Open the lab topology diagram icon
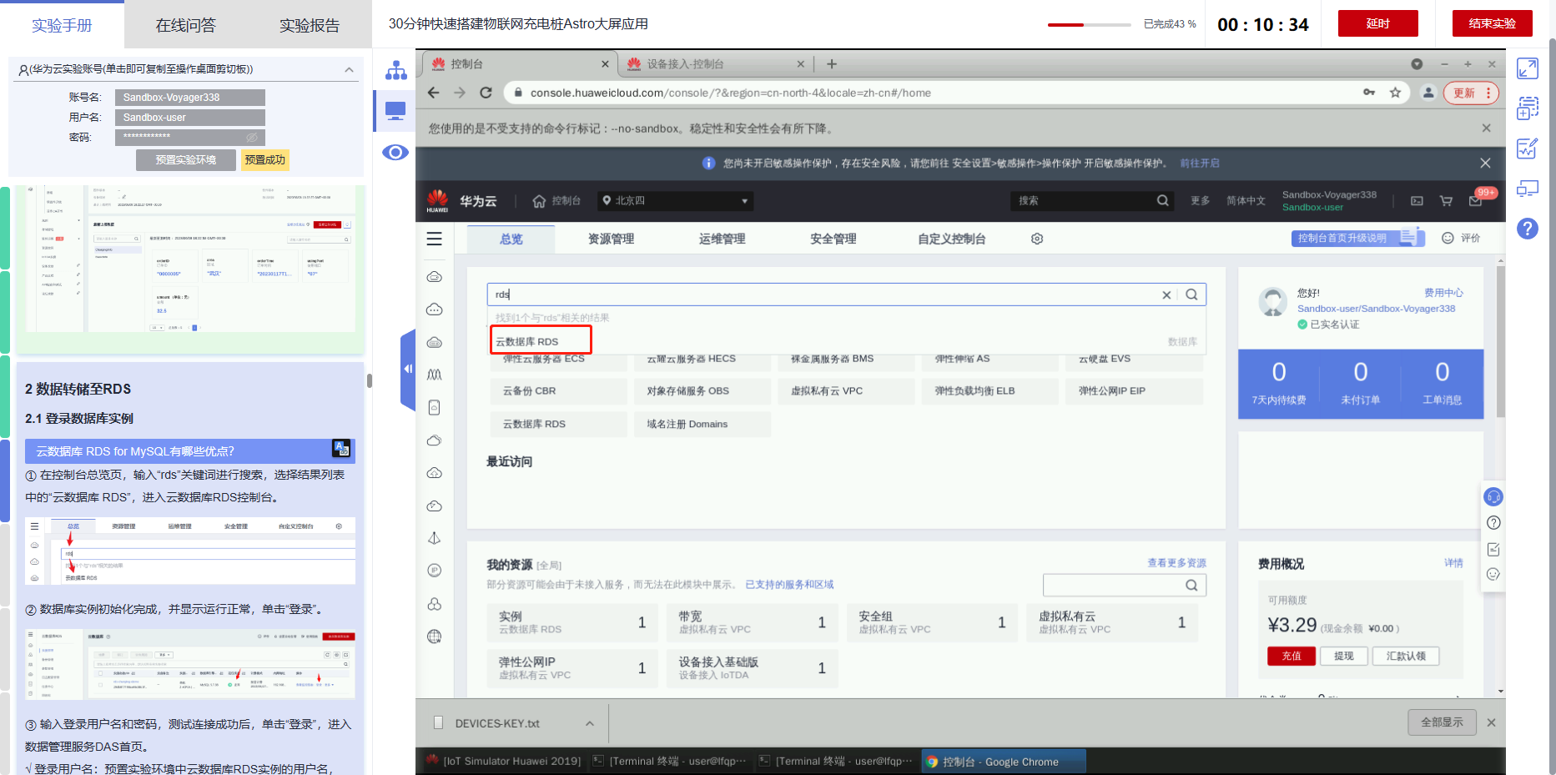Image resolution: width=1556 pixels, height=775 pixels. pos(395,70)
